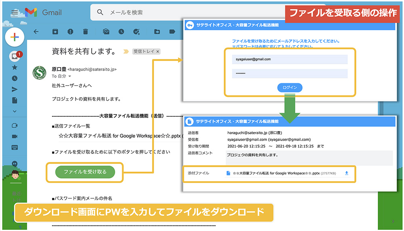Click the sender address haraguchi@sateraito.jp in dialog
Image resolution: width=404 pixels, height=231 pixels.
pos(247,133)
